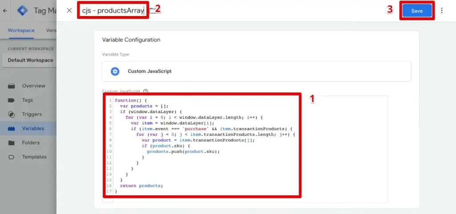Image resolution: width=456 pixels, height=214 pixels.
Task: Click code line 'var products = [];'
Action: [144, 106]
